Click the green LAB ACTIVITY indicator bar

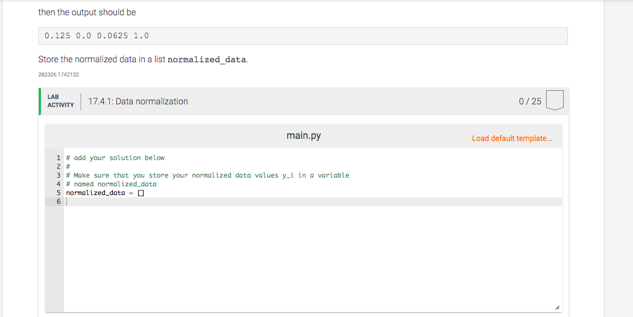point(39,101)
